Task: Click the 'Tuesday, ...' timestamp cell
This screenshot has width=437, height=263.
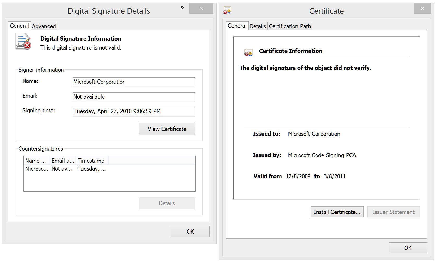Action: [91, 169]
